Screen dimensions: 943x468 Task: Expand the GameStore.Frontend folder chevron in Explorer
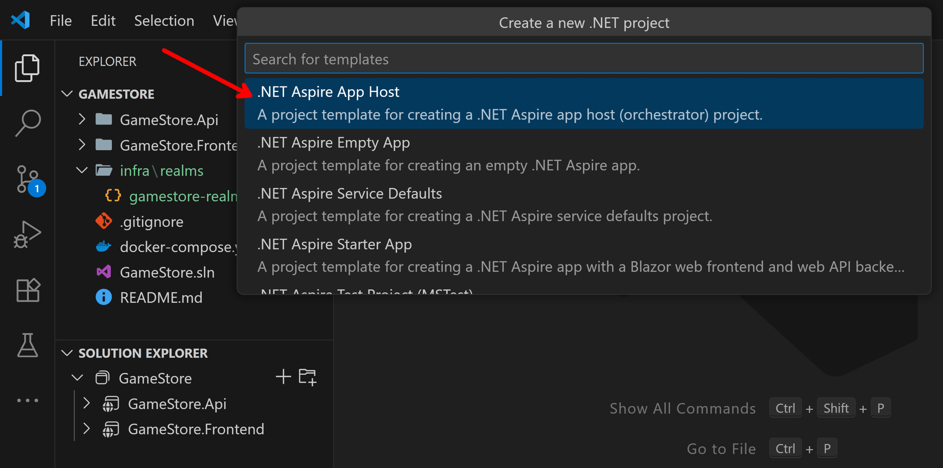[x=82, y=145]
